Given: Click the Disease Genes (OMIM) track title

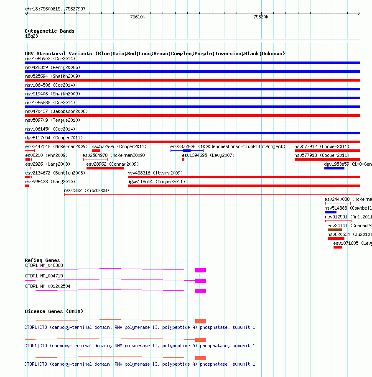Looking at the screenshot, I should click(x=54, y=311).
